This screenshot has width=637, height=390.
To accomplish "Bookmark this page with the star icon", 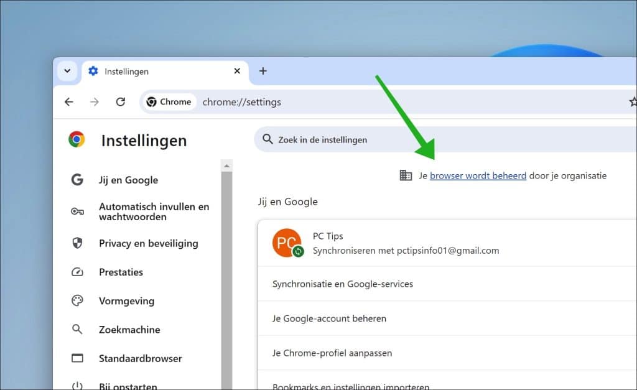I will click(633, 101).
